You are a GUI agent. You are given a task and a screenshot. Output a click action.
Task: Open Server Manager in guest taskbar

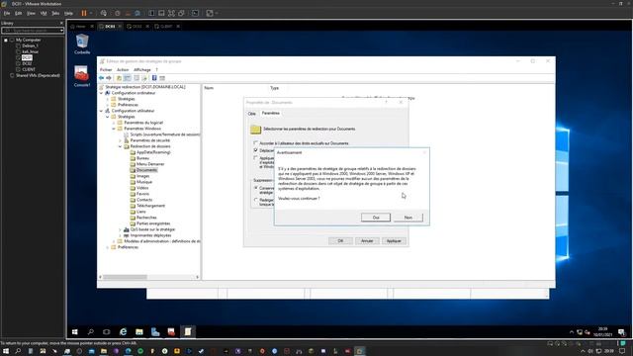155,332
